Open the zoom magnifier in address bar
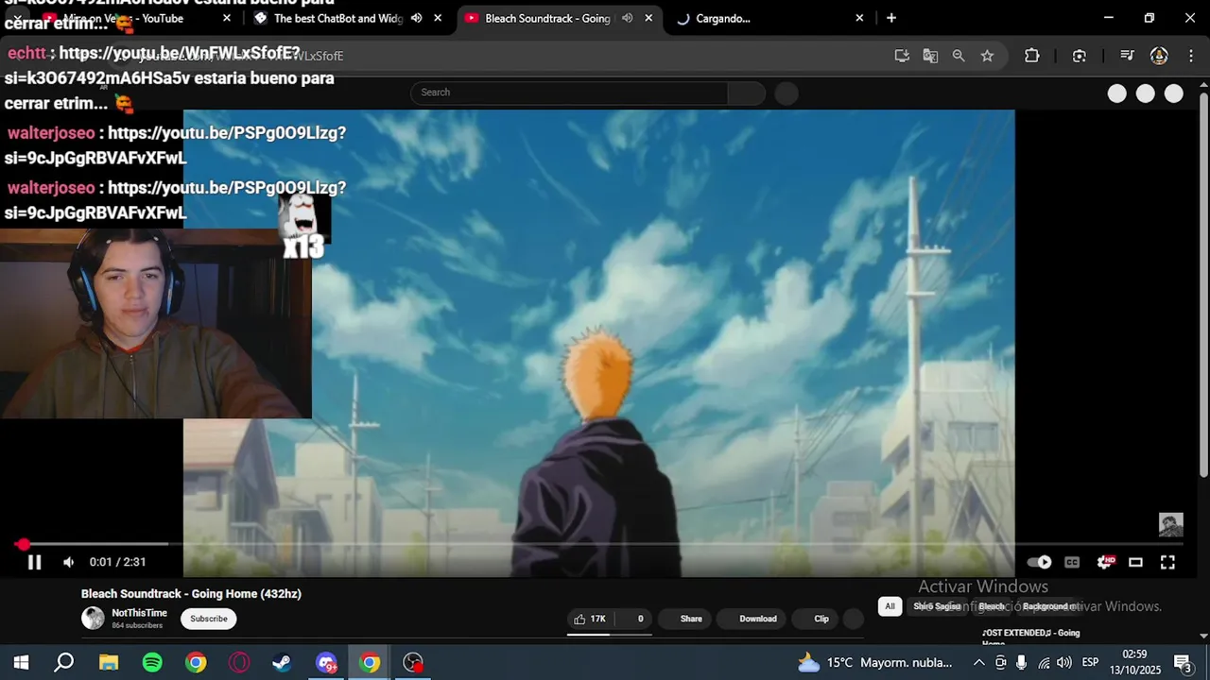 click(959, 56)
